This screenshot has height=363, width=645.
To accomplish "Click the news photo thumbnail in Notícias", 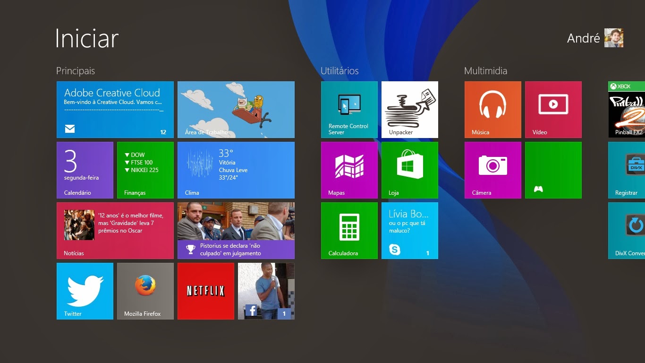I will (x=79, y=225).
